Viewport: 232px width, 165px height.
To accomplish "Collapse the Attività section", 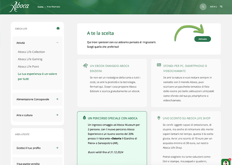I will [57, 43].
